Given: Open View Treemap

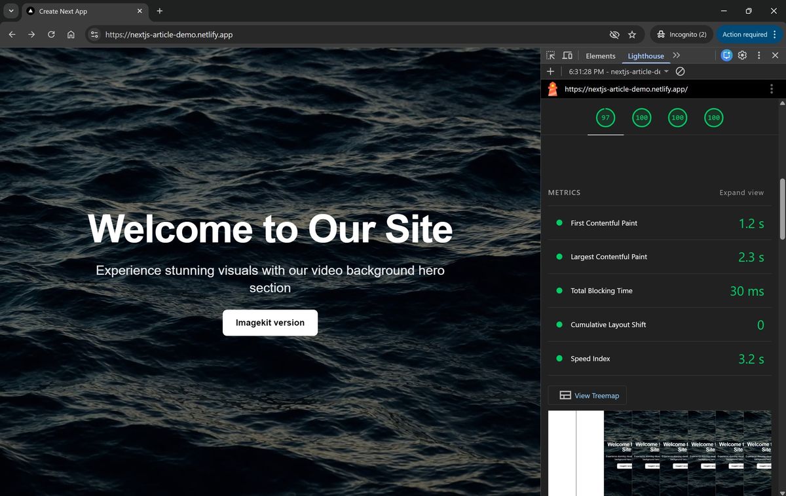Looking at the screenshot, I should 587,395.
